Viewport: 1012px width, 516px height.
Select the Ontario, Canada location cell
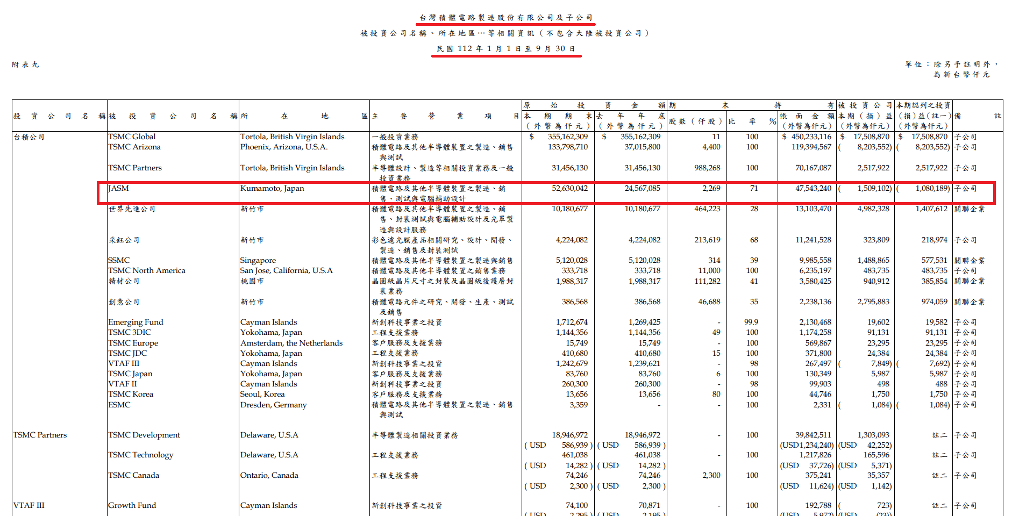tap(269, 475)
